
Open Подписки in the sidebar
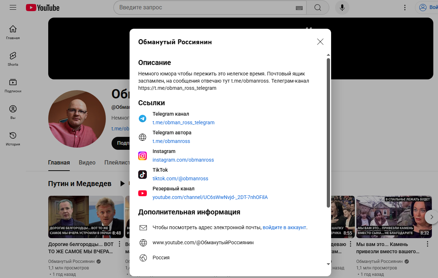(x=13, y=85)
